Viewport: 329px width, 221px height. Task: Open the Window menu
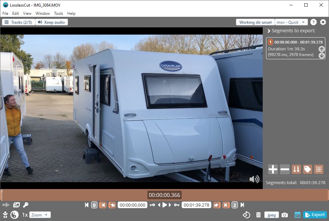tap(43, 14)
